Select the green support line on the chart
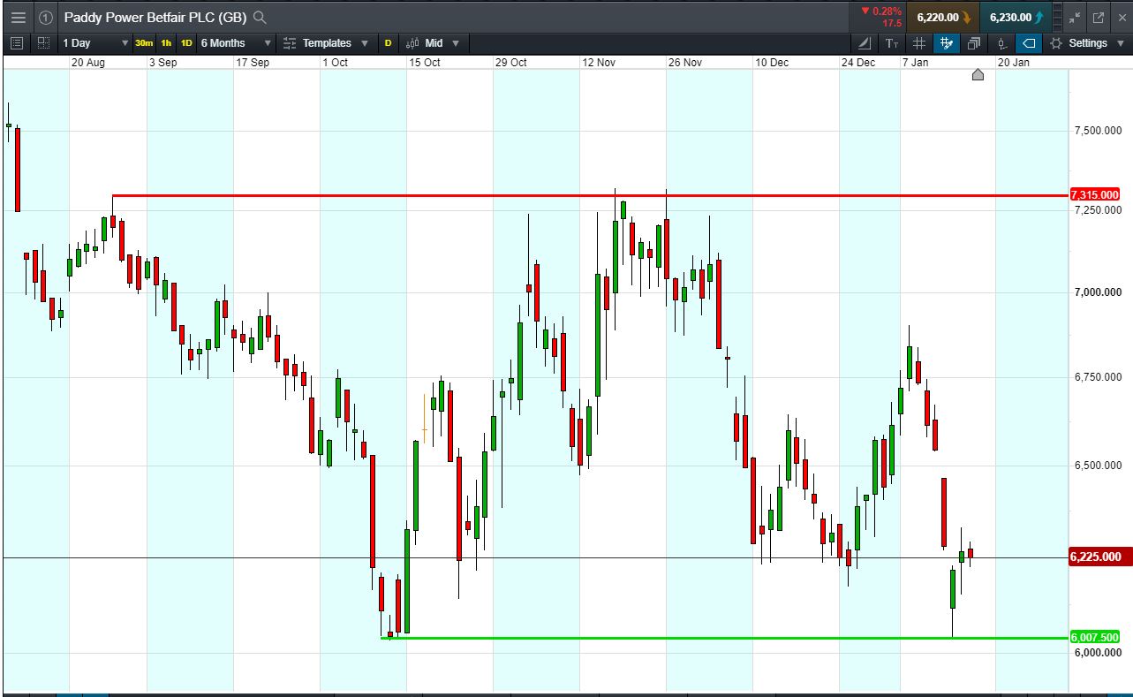This screenshot has width=1133, height=697. click(x=724, y=638)
